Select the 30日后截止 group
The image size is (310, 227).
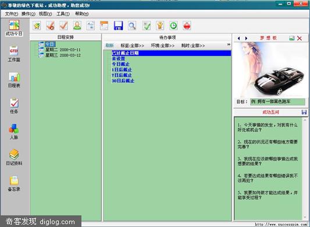(123, 81)
